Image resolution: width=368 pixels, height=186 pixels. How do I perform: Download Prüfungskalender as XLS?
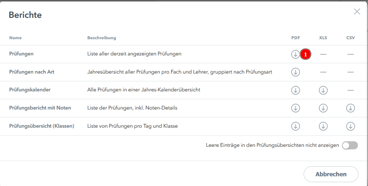[x=323, y=90]
